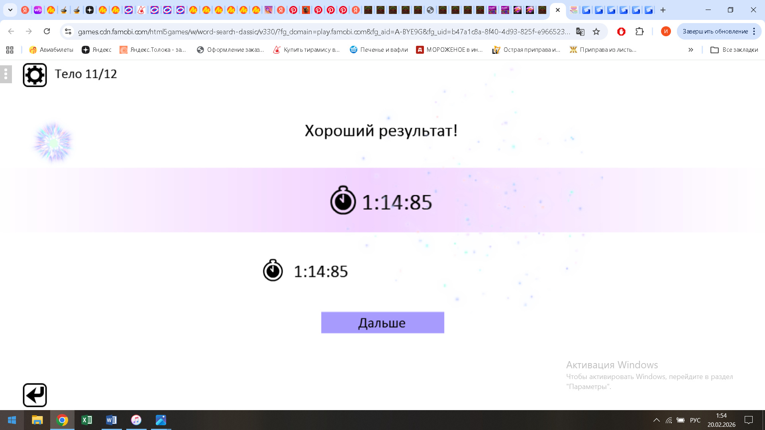Toggle the bookmark star in the address bar
This screenshot has width=765, height=430.
[596, 32]
